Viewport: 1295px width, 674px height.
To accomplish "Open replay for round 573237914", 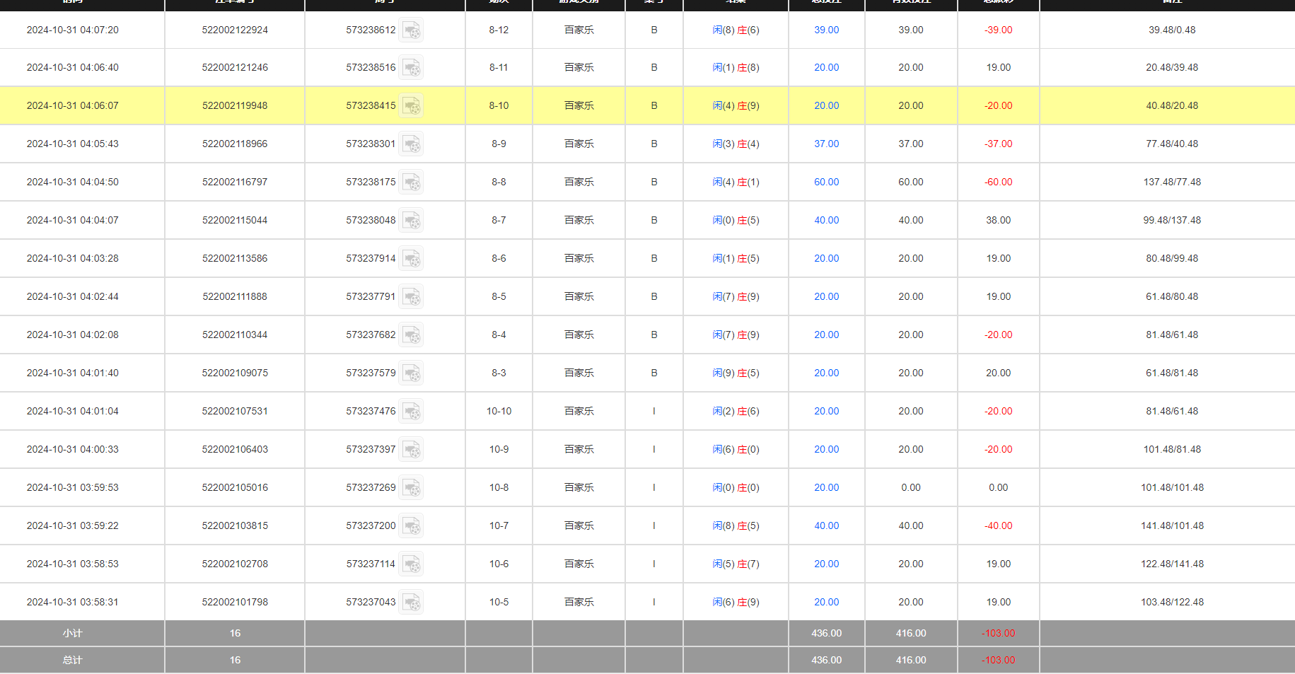I will click(x=412, y=258).
